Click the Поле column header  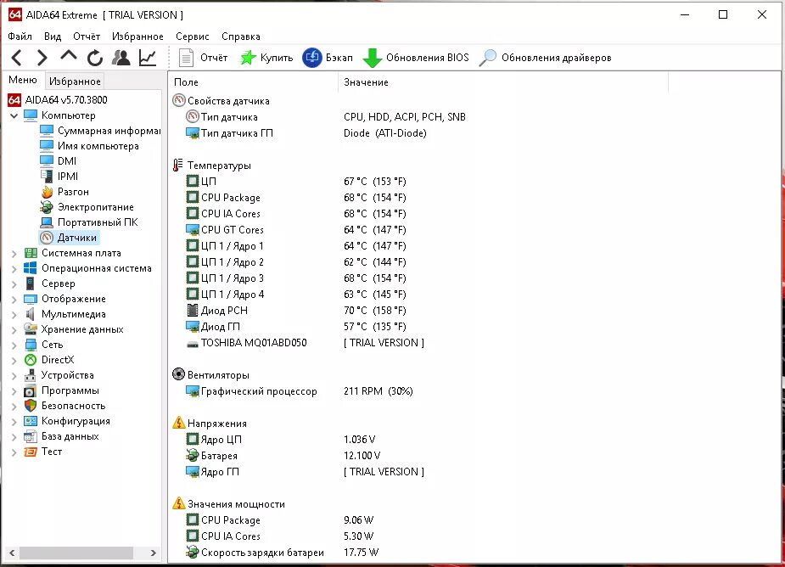pyautogui.click(x=254, y=82)
